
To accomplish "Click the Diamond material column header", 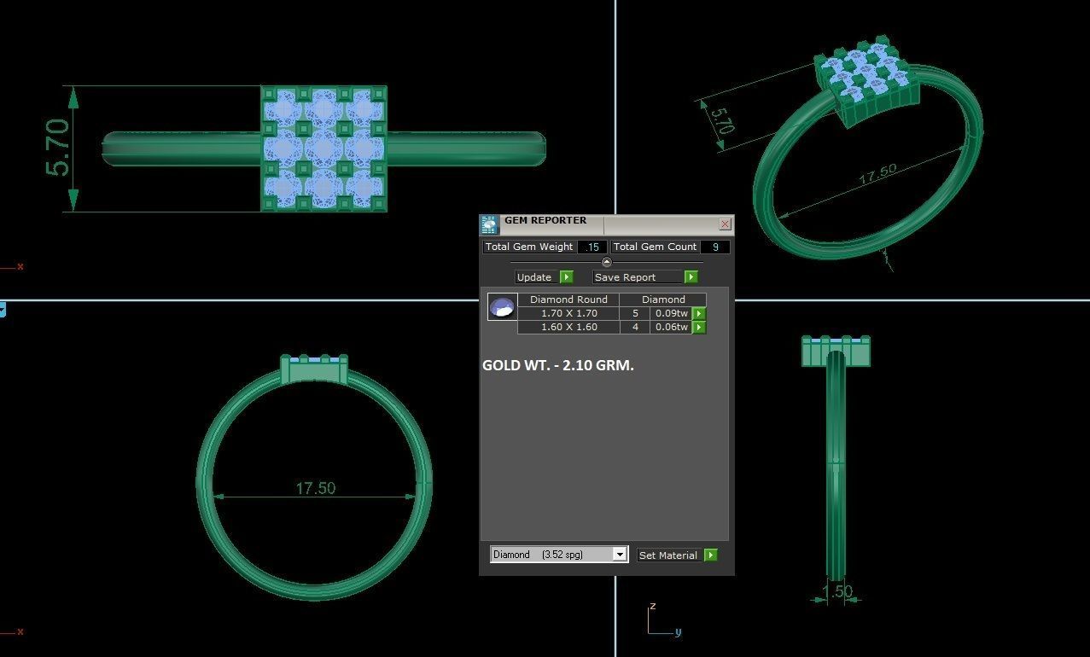I will 663,299.
